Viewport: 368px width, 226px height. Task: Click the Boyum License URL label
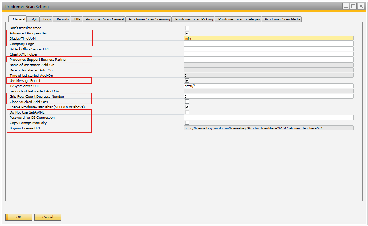point(25,128)
